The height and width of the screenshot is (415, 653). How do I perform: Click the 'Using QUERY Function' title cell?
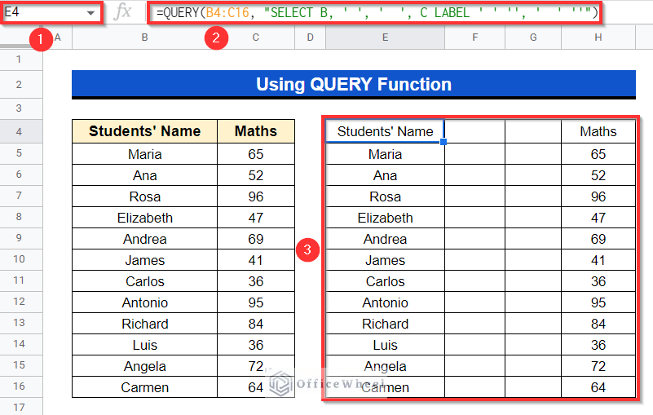354,85
